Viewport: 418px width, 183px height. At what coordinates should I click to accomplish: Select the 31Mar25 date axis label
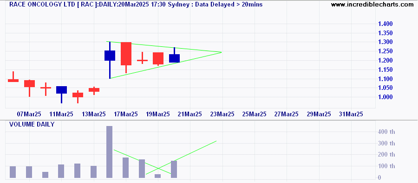351,114
